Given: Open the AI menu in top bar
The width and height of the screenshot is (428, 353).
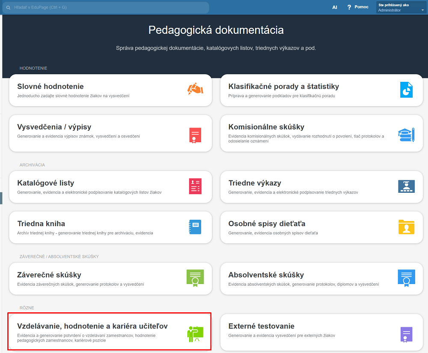Looking at the screenshot, I should (x=335, y=7).
